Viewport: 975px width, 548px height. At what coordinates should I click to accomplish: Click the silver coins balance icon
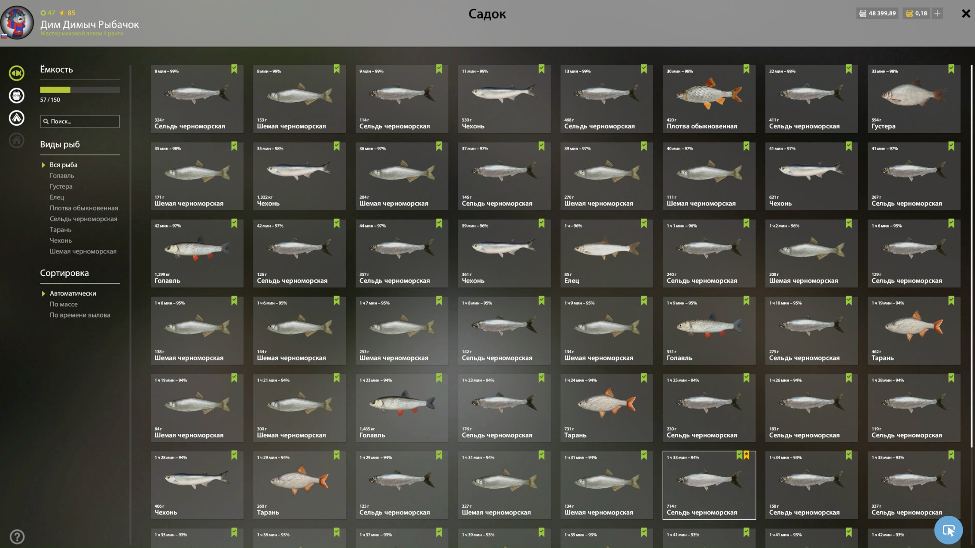pos(862,13)
